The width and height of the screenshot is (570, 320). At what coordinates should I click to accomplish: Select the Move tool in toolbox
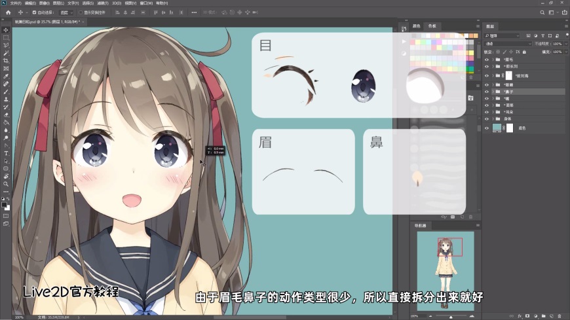6,30
